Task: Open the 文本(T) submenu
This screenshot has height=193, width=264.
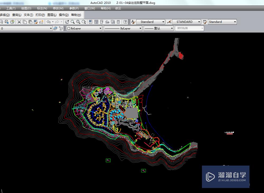Action: tap(28, 15)
